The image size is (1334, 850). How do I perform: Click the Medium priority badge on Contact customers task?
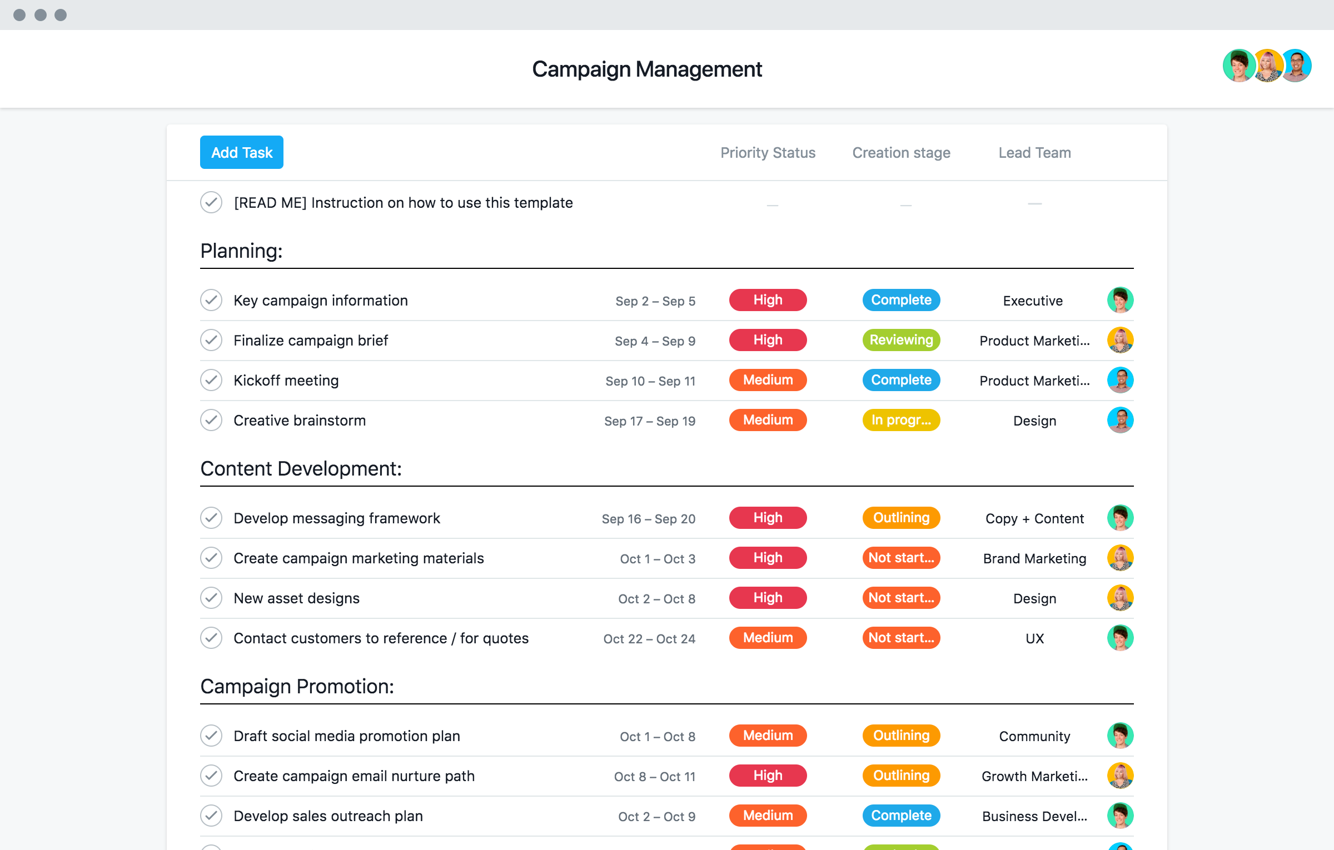coord(768,638)
